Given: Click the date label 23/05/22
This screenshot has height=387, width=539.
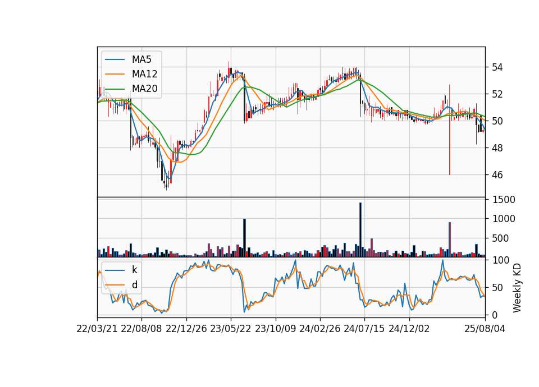Looking at the screenshot, I should [231, 329].
